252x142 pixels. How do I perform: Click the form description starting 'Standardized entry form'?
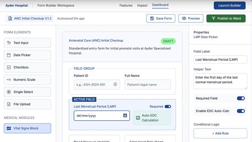coord(120,51)
